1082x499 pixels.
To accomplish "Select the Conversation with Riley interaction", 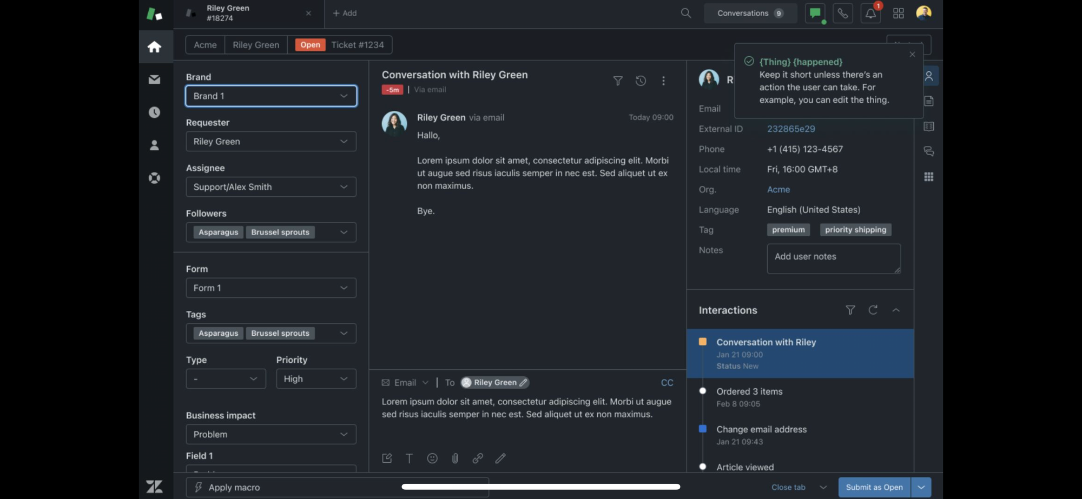I will click(x=800, y=354).
